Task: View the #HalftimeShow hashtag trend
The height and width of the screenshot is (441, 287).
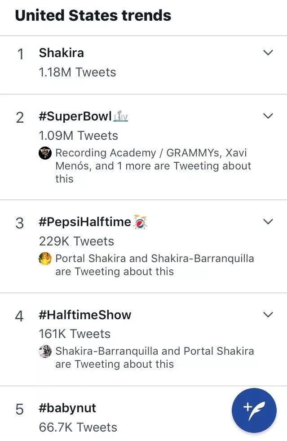Action: coord(85,315)
